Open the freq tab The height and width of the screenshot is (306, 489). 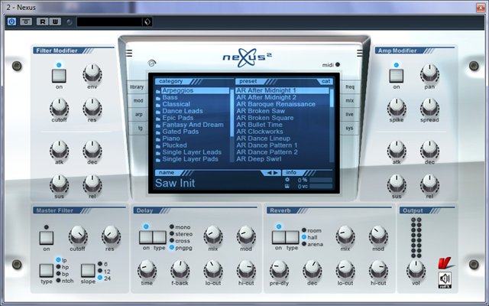pos(350,86)
